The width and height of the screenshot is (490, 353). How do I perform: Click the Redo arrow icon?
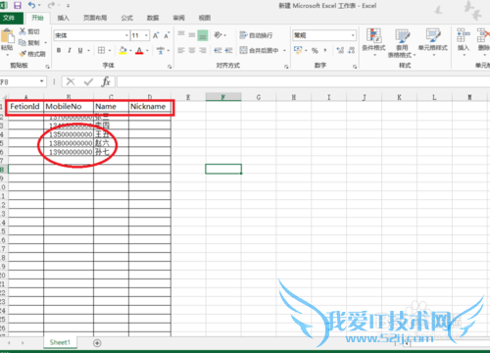pyautogui.click(x=51, y=5)
